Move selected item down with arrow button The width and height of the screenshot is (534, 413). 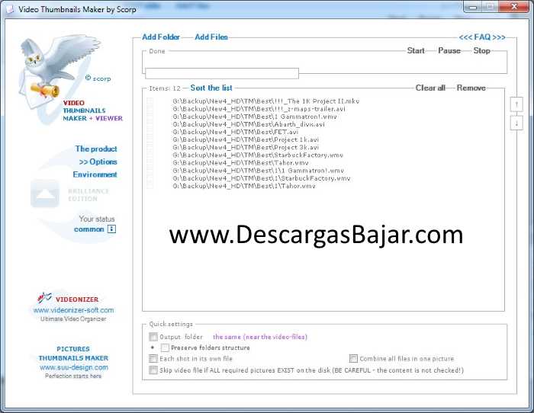click(516, 123)
